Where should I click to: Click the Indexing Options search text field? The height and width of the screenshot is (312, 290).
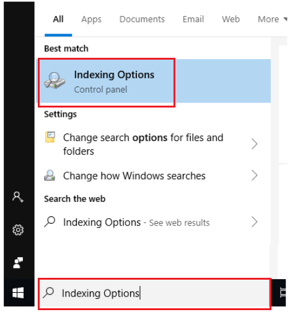point(154,293)
